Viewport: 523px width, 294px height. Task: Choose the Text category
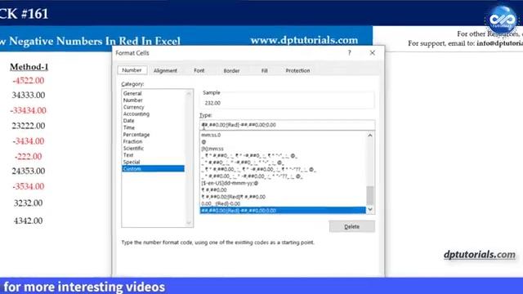[x=128, y=155]
